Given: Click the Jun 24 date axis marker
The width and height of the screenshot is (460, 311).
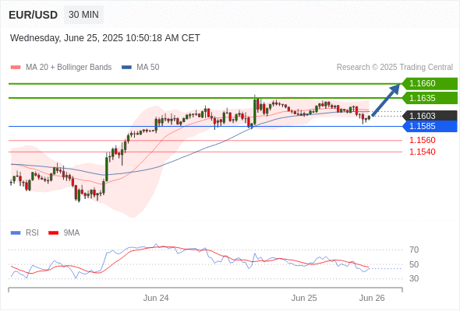Looking at the screenshot, I should (x=156, y=298).
